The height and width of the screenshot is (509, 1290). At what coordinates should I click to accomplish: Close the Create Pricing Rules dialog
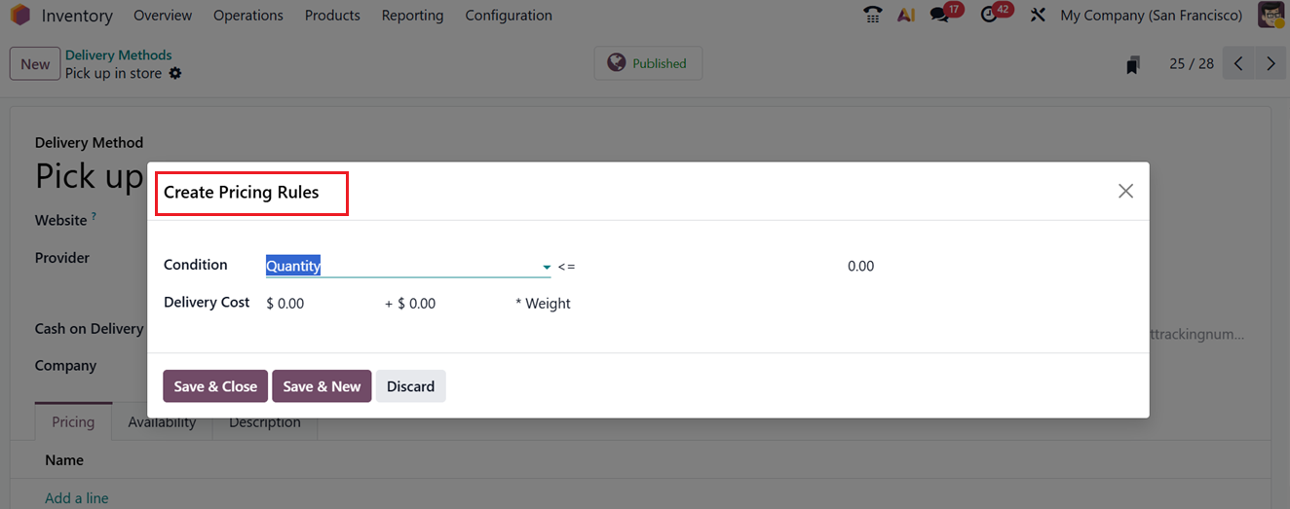coord(1125,191)
